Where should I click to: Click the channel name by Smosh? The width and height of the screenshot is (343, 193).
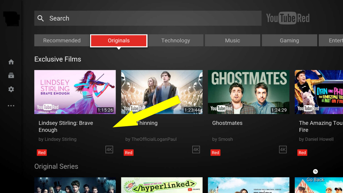[222, 139]
